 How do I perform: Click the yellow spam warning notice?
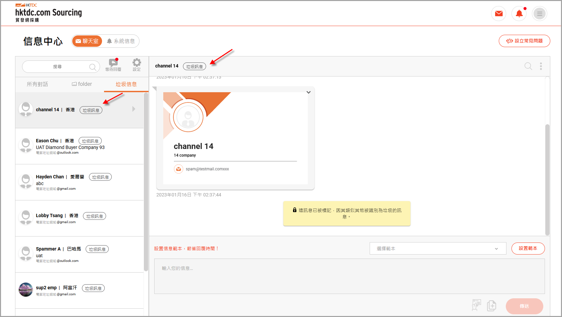pyautogui.click(x=347, y=213)
